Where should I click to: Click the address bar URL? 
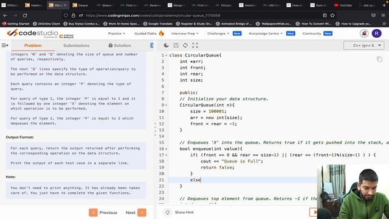pyautogui.click(x=153, y=15)
